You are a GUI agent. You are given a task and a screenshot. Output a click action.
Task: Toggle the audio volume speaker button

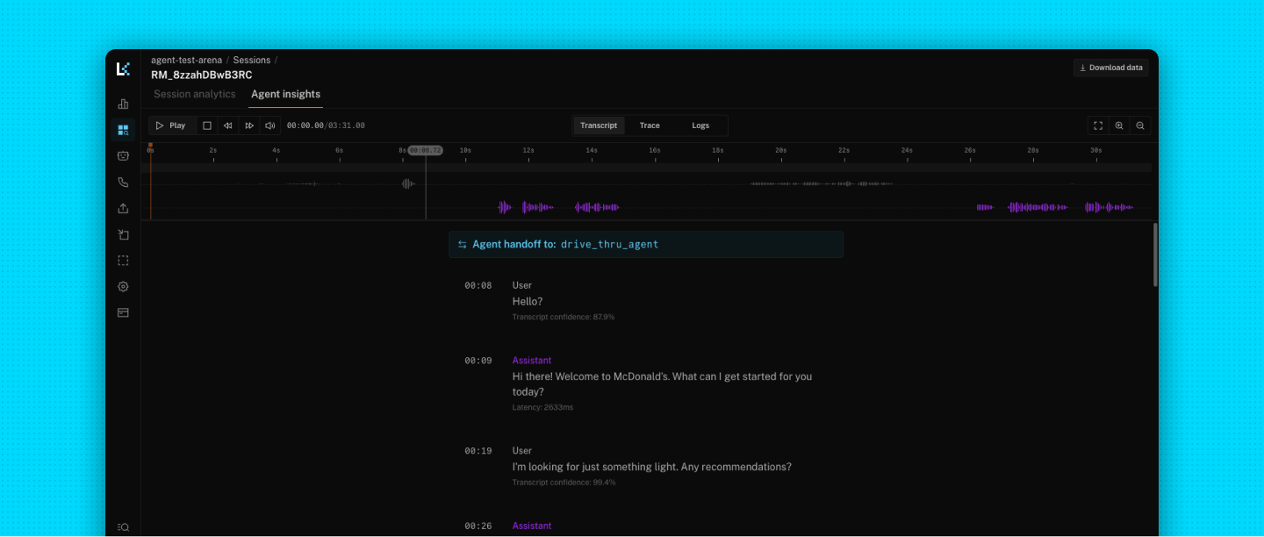click(x=269, y=125)
